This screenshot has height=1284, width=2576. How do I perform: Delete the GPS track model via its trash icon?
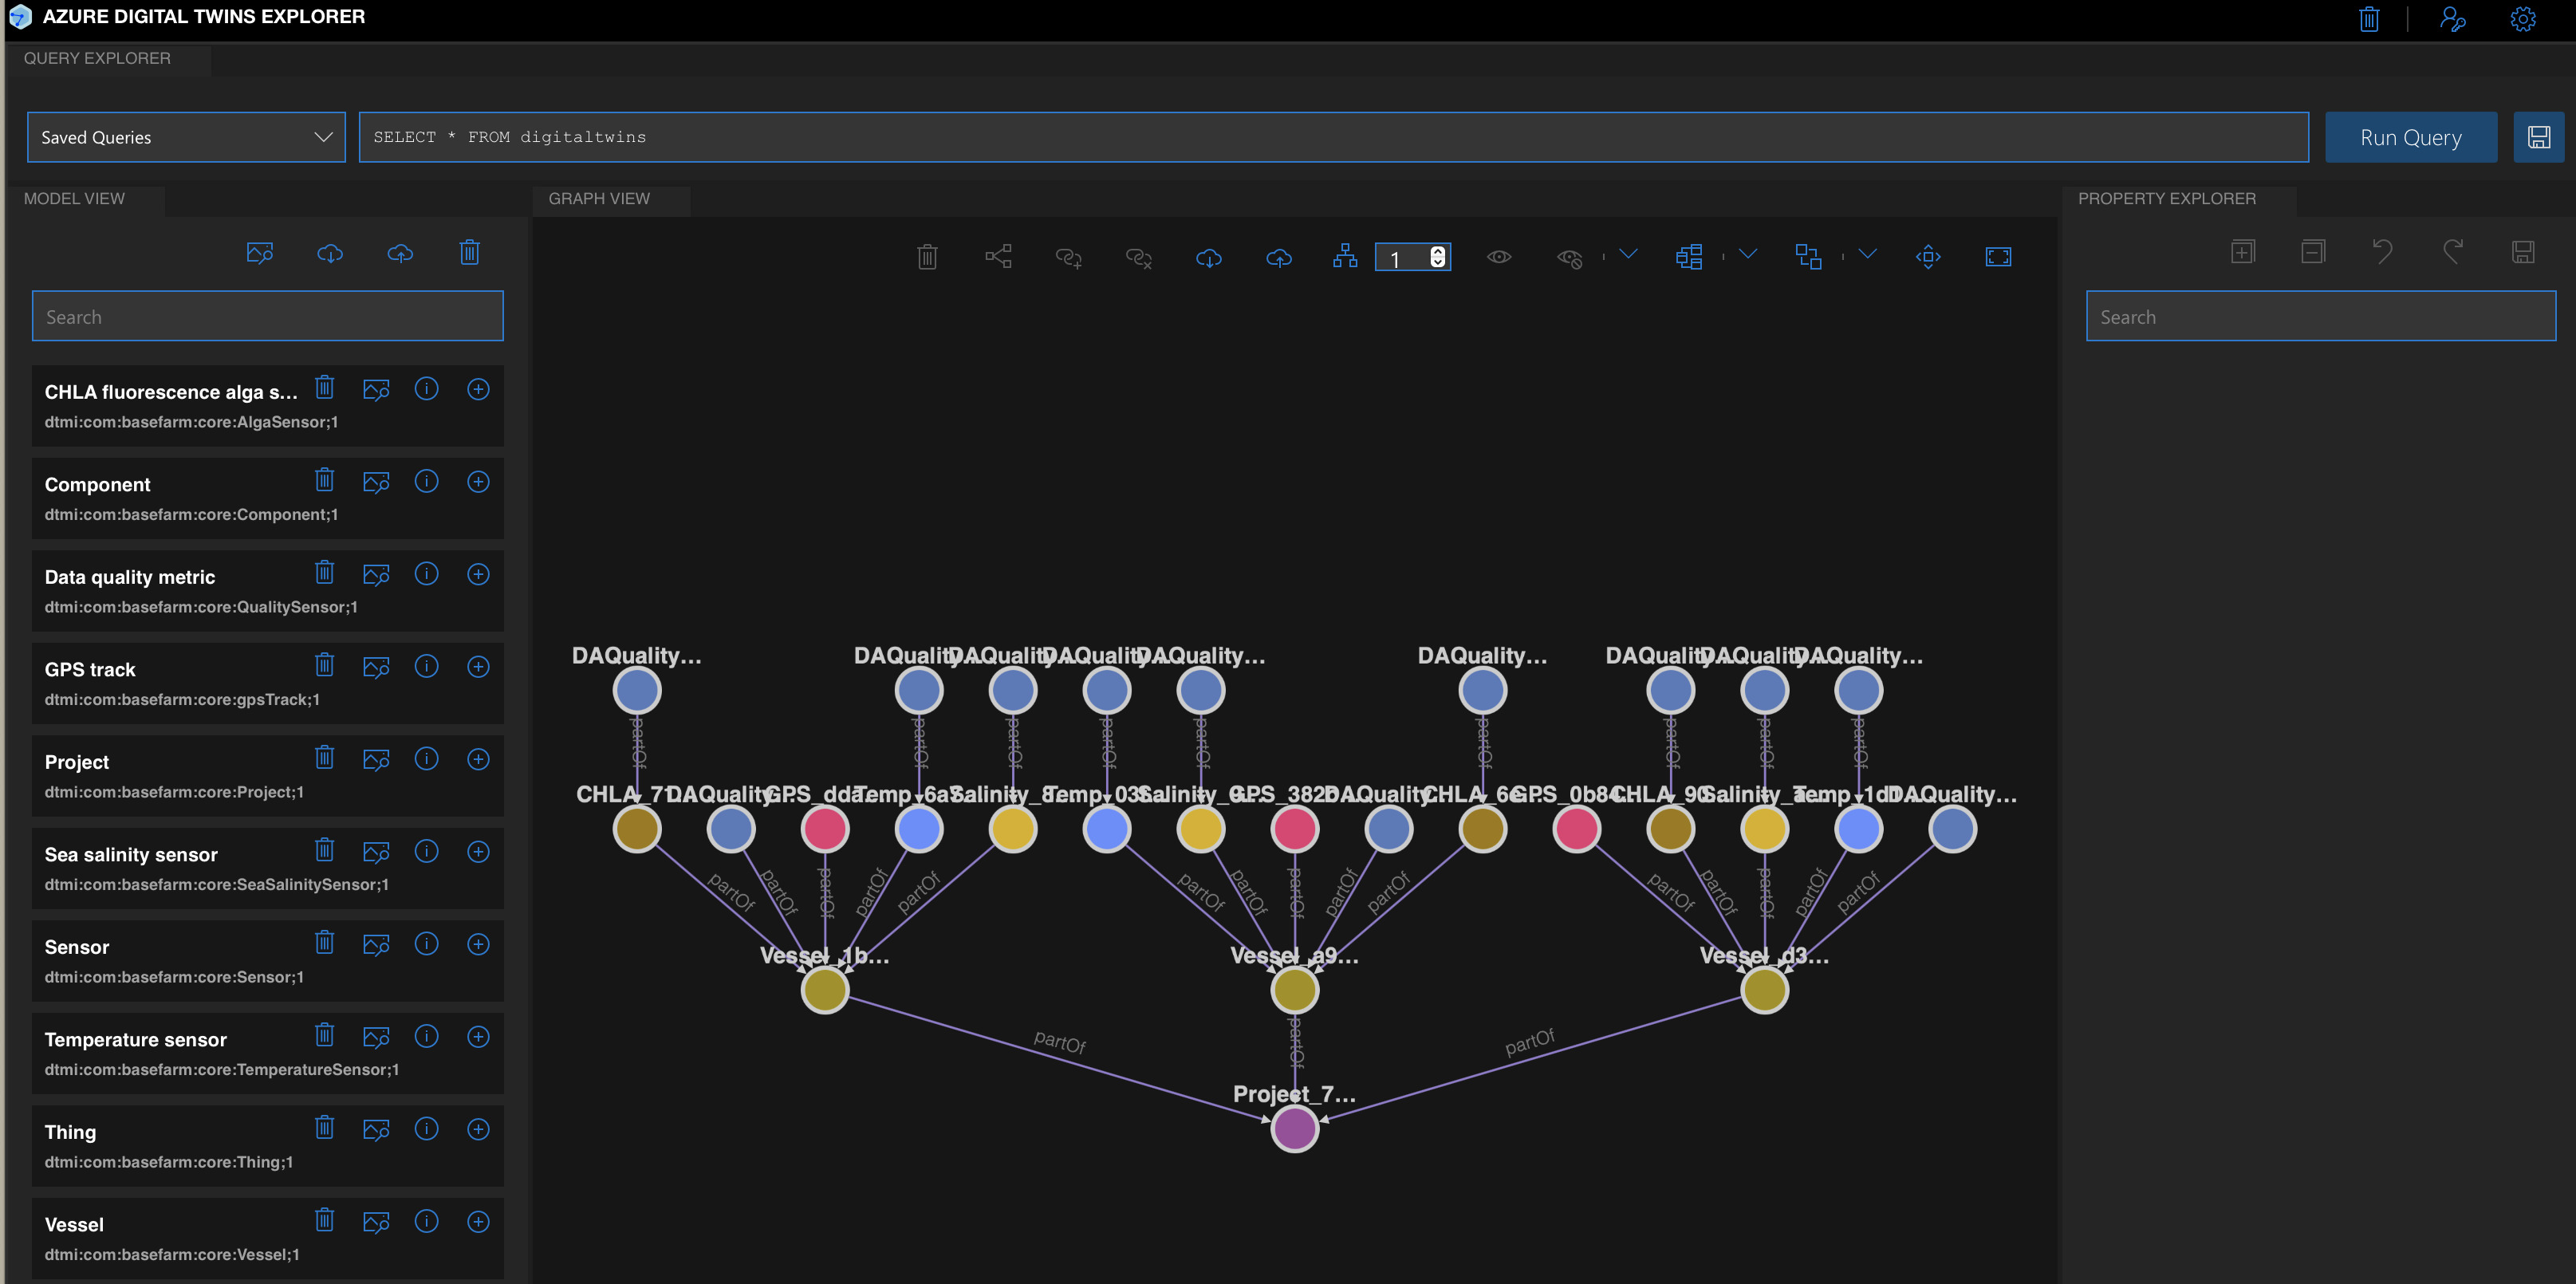point(325,665)
